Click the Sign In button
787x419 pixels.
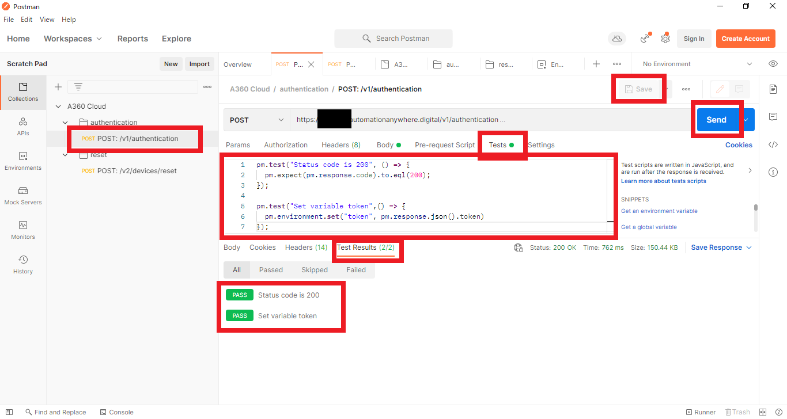(x=694, y=39)
